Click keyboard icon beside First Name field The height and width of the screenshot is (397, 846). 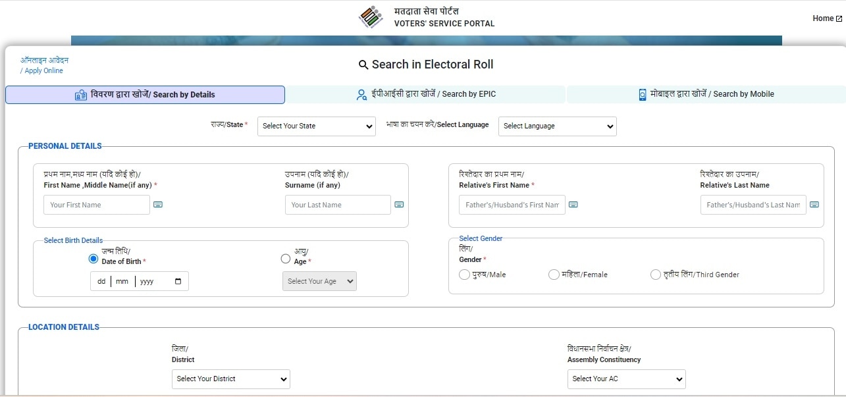(x=158, y=205)
